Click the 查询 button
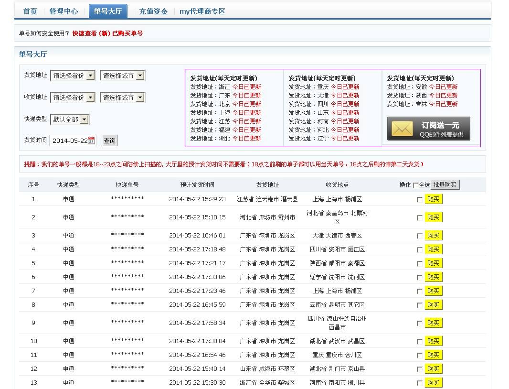Image resolution: width=509 pixels, height=389 pixels. point(110,140)
